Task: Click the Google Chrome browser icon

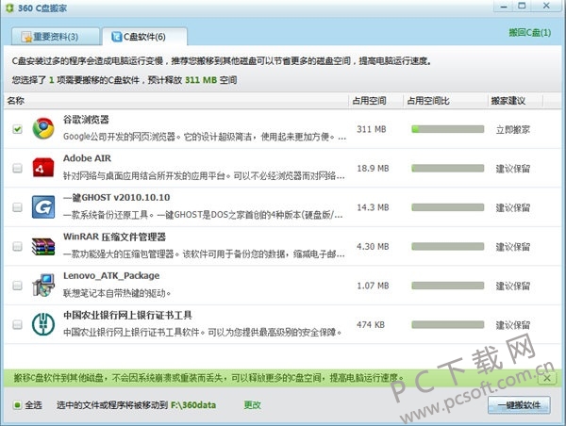Action: pos(43,128)
